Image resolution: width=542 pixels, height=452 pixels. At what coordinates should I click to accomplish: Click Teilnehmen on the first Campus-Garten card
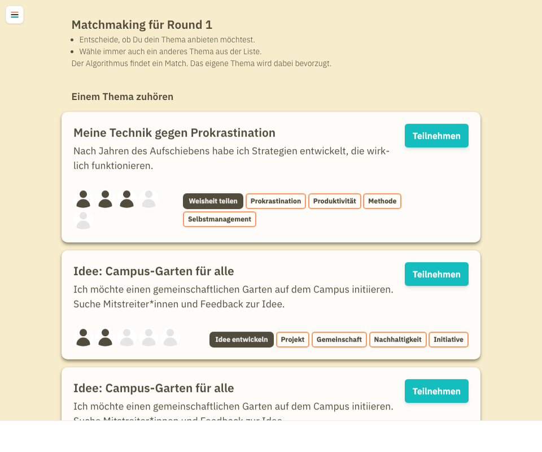pos(436,274)
